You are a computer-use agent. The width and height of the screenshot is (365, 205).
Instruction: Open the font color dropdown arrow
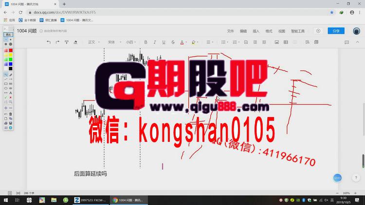pos(186,42)
